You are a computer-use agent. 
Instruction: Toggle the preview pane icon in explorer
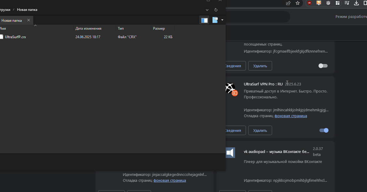tap(204, 20)
